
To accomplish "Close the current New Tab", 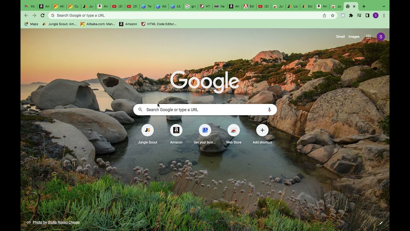I will pos(354,6).
